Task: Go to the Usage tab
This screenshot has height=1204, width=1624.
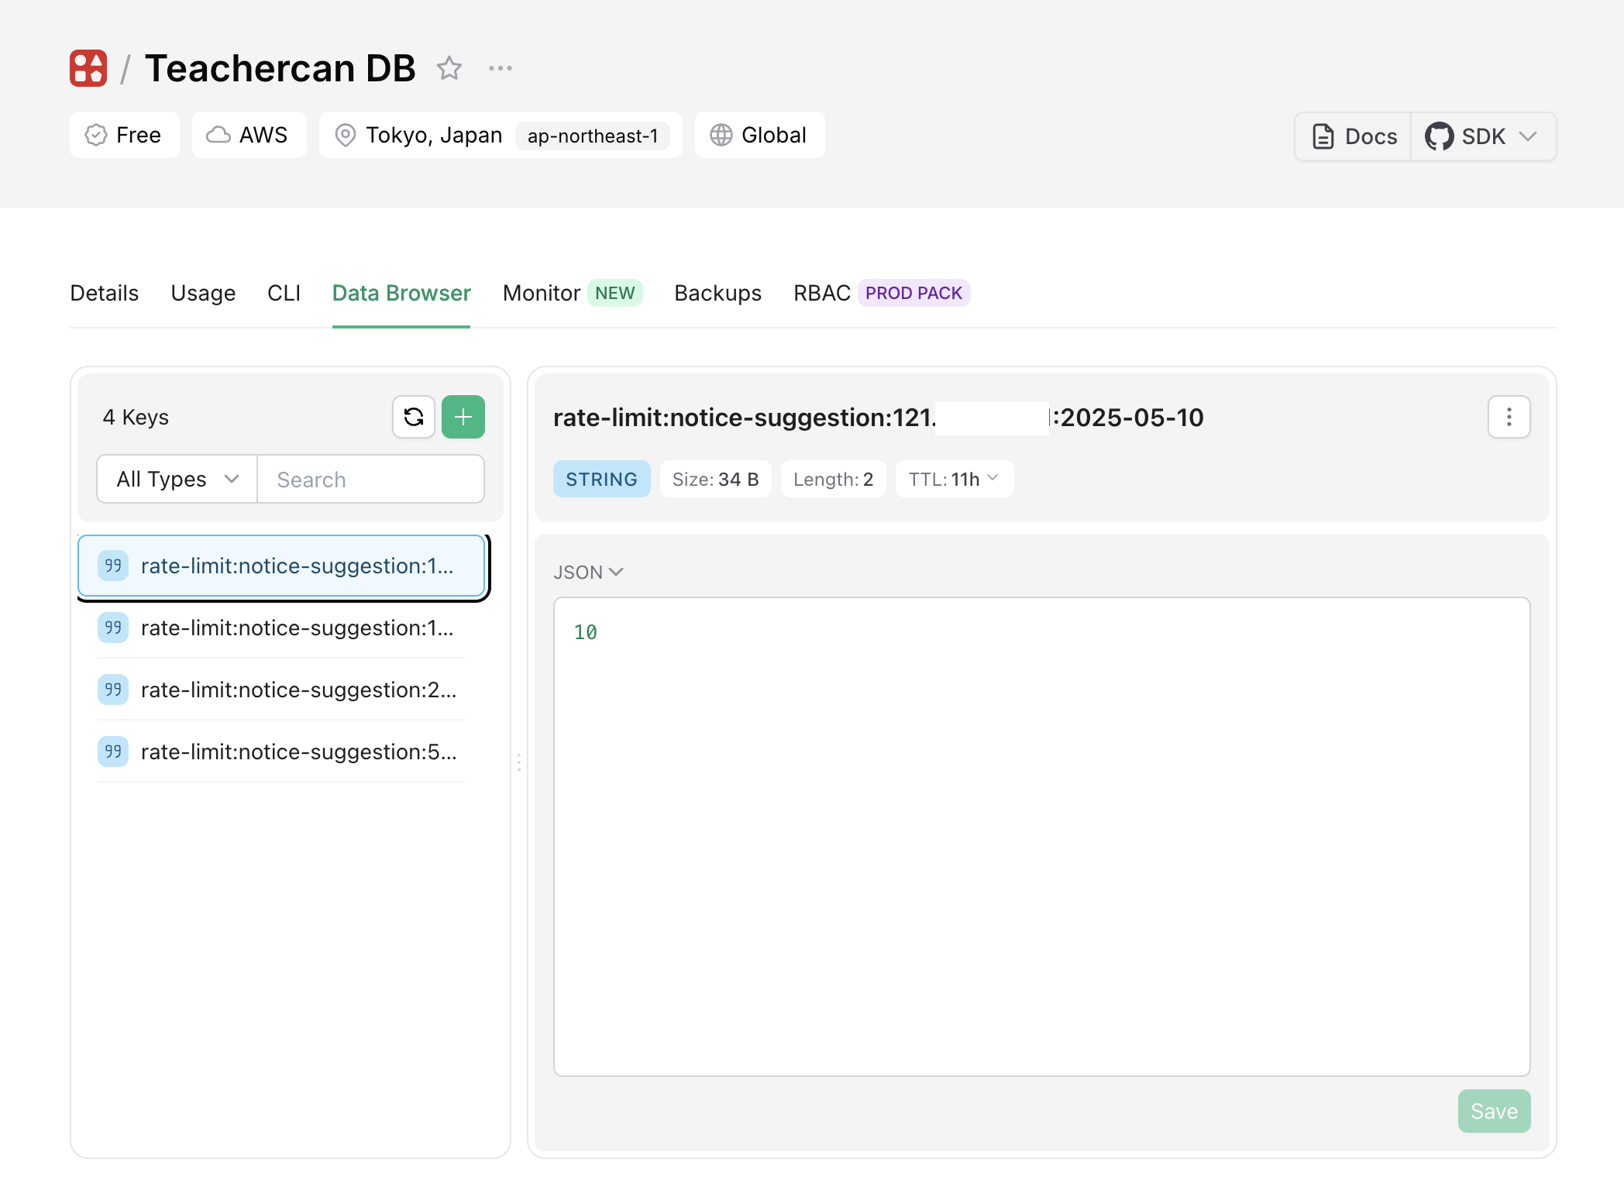Action: [x=203, y=293]
